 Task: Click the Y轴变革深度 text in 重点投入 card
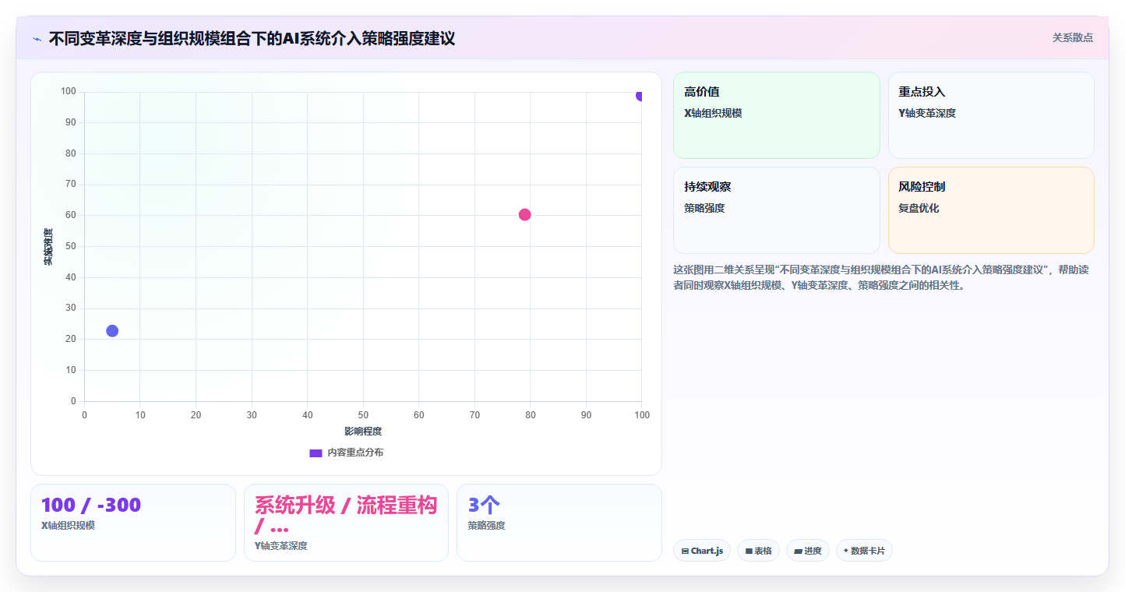pos(927,113)
